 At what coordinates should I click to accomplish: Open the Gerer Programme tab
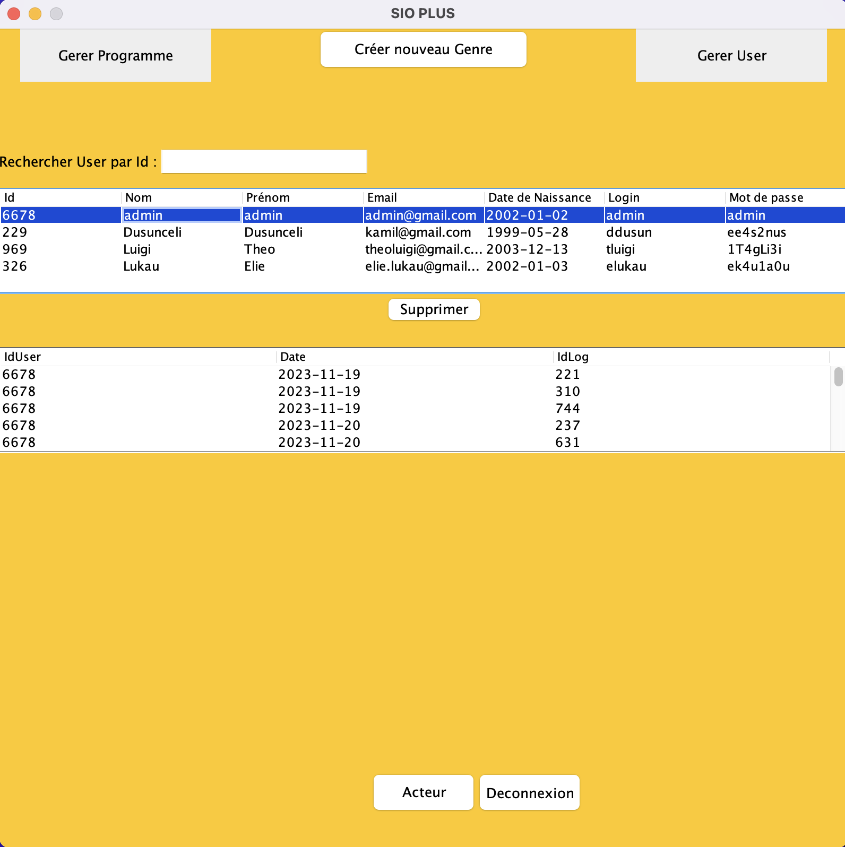pos(115,56)
